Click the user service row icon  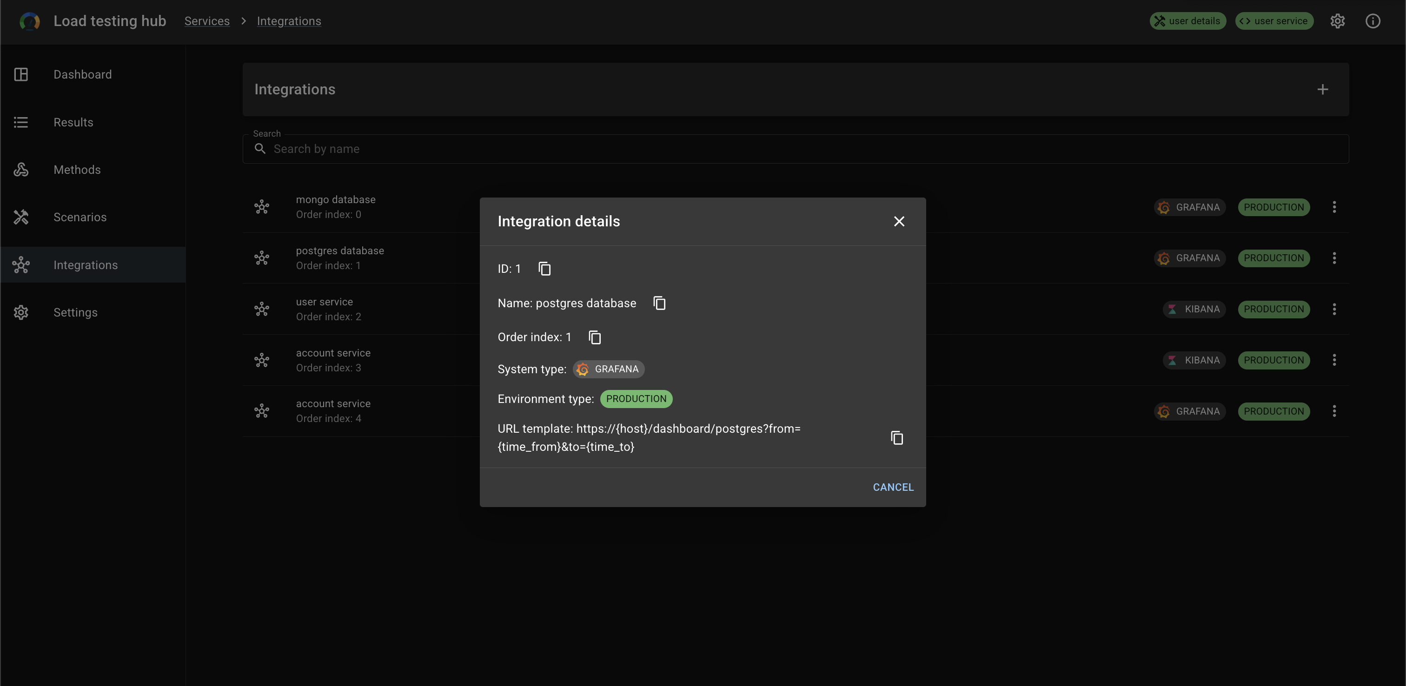261,309
